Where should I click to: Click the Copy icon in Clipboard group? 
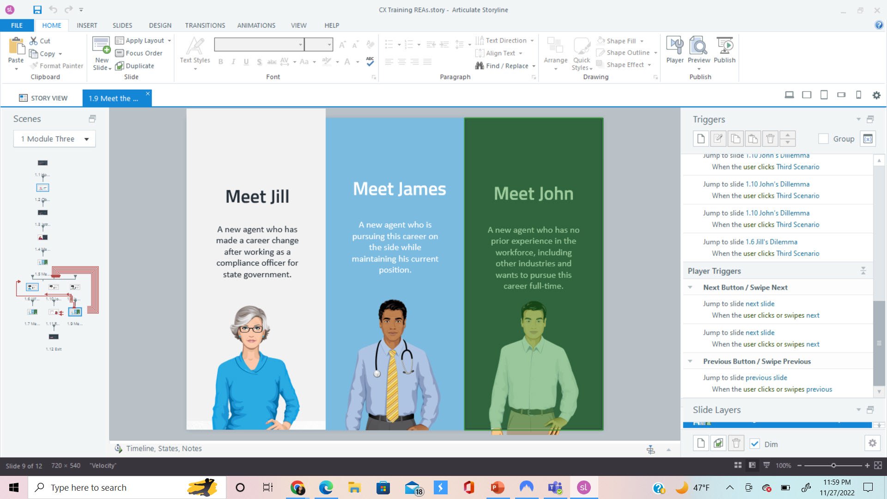tap(33, 54)
